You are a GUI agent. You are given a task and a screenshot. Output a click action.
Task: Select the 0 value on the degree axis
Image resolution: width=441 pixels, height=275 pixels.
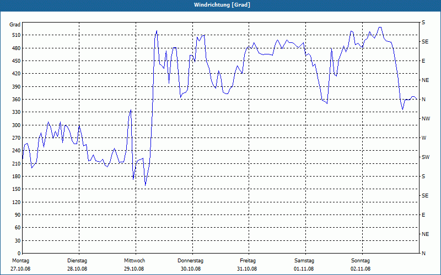19,254
